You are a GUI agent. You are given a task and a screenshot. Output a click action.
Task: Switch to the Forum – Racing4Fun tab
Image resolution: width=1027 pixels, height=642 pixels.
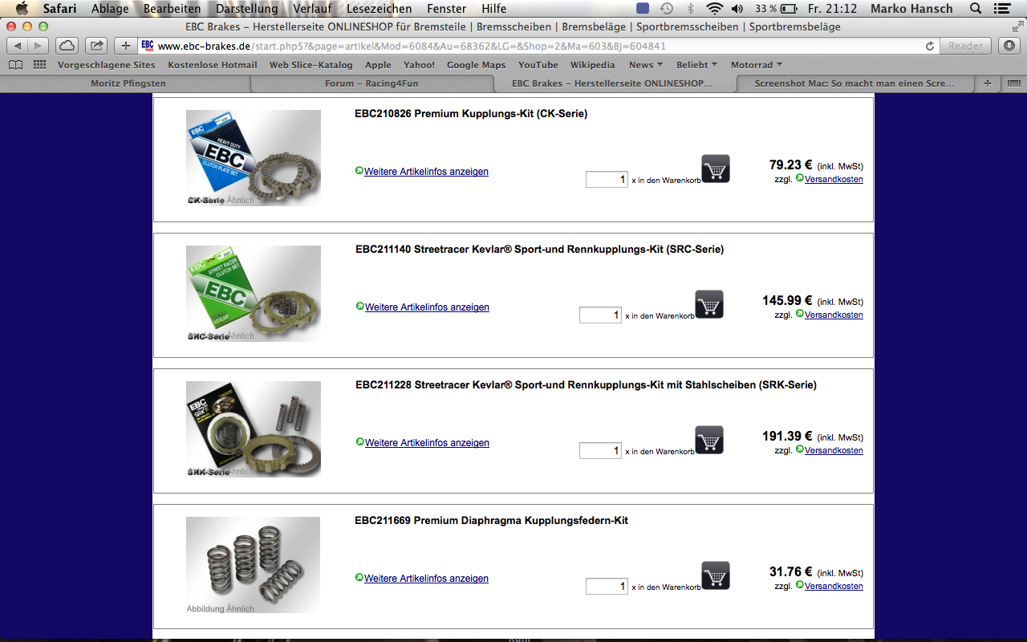(x=371, y=83)
